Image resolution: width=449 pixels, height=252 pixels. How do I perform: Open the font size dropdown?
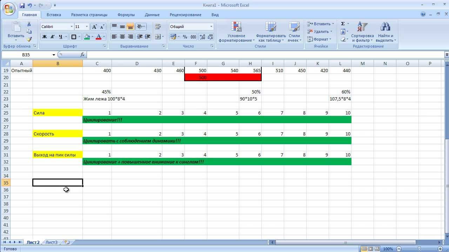[87, 27]
